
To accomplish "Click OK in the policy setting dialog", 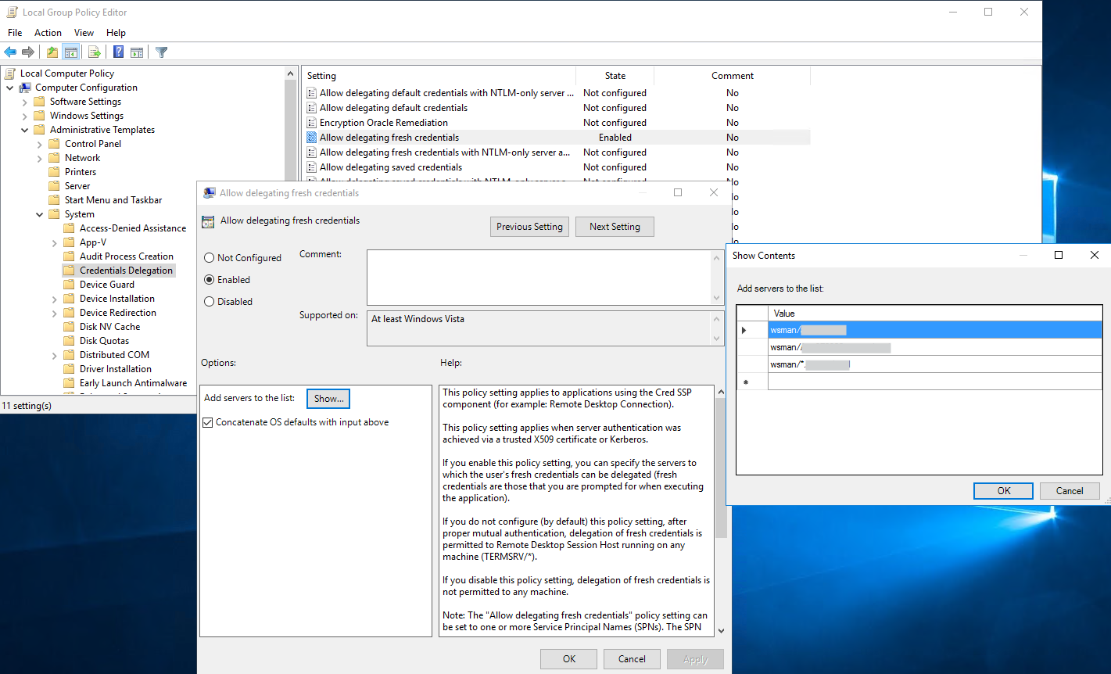I will tap(569, 659).
